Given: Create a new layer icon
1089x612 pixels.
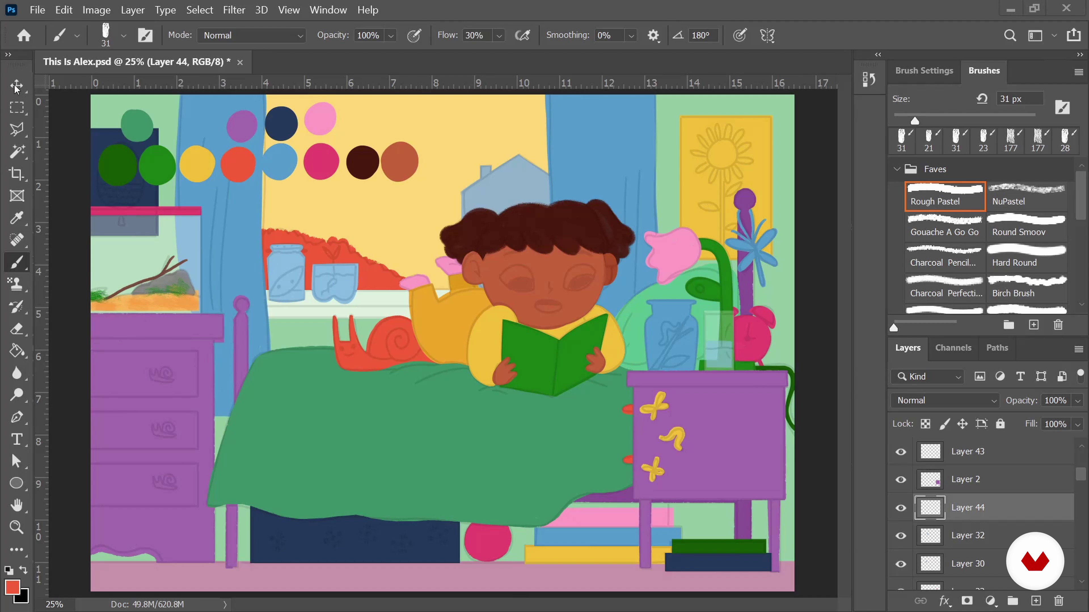Looking at the screenshot, I should (1036, 601).
